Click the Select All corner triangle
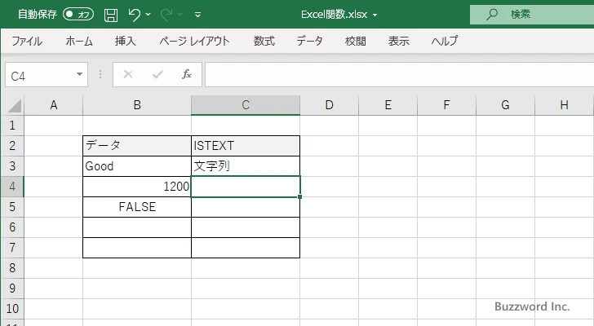 click(x=15, y=105)
